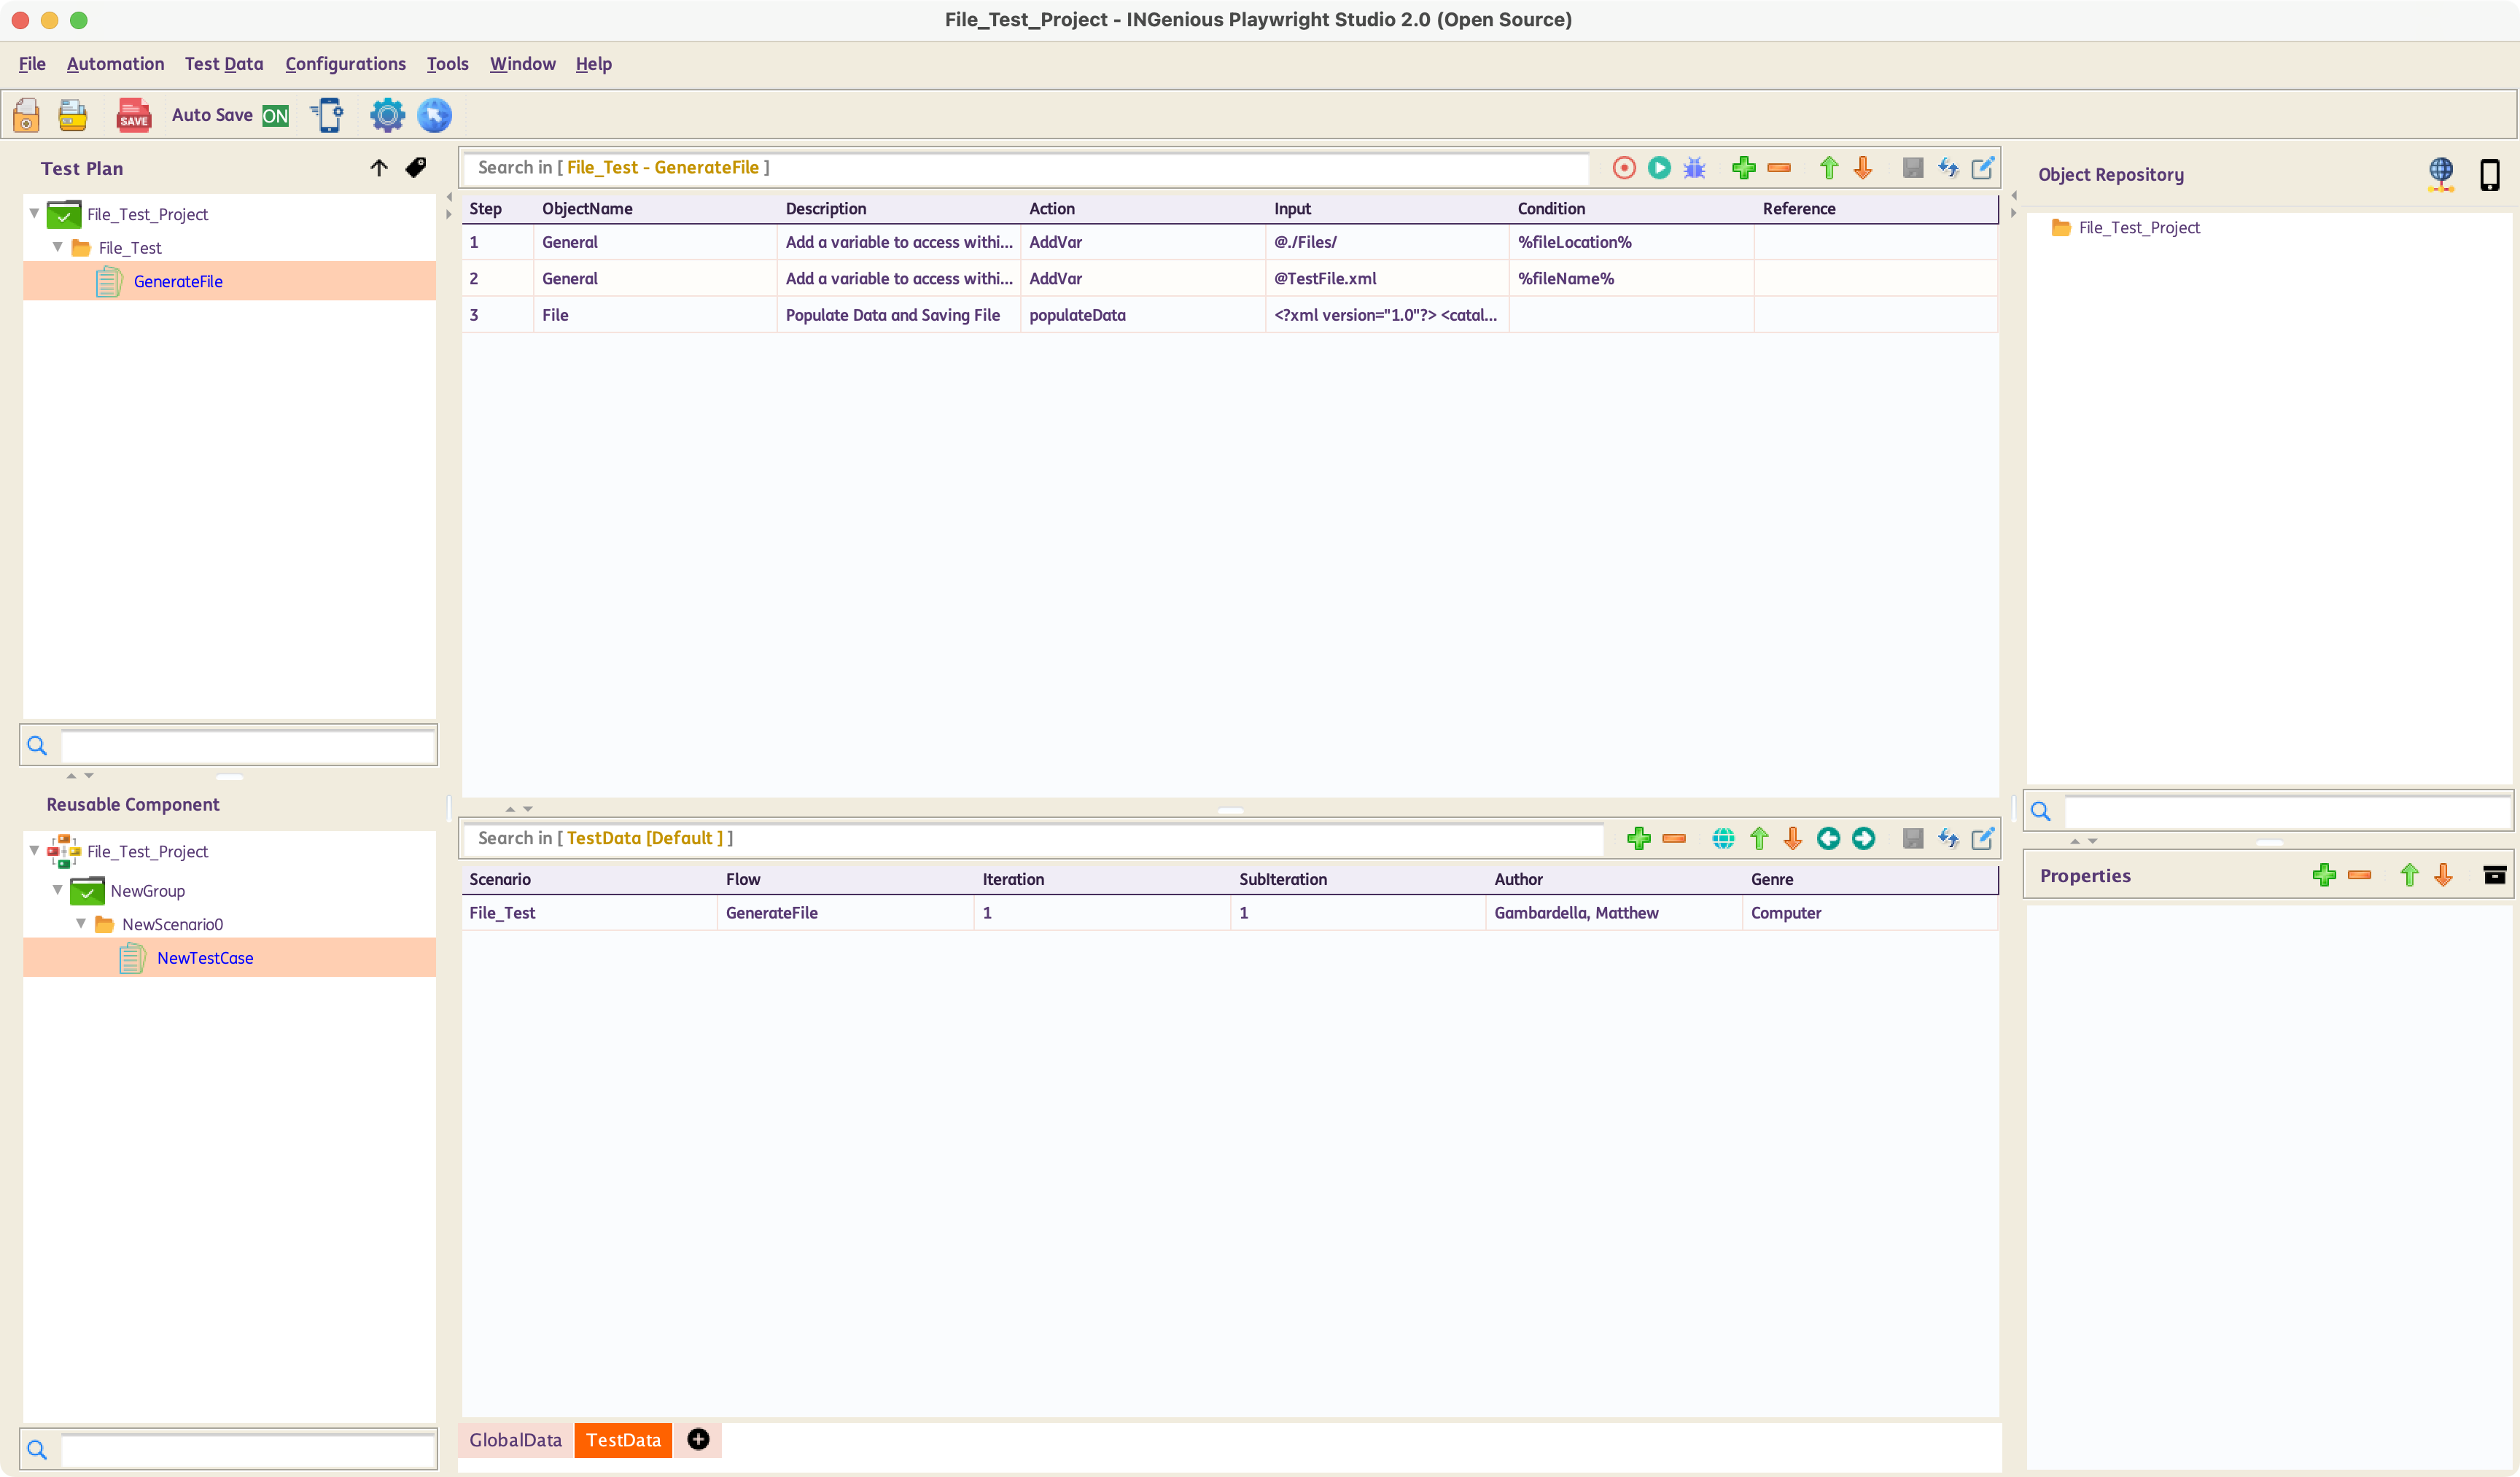Image resolution: width=2520 pixels, height=1477 pixels.
Task: Click the red SAVE icon
Action: (133, 115)
